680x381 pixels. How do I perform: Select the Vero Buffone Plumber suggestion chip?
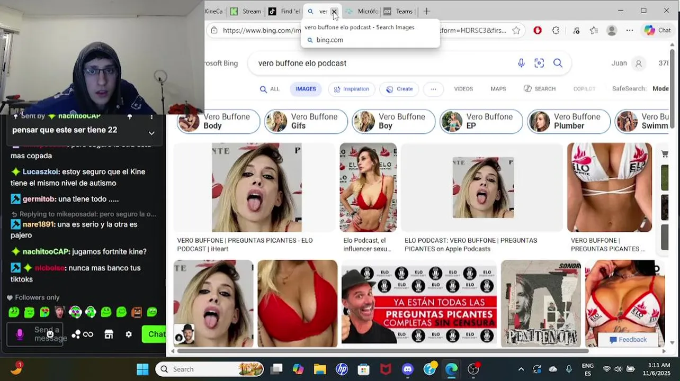[569, 121]
